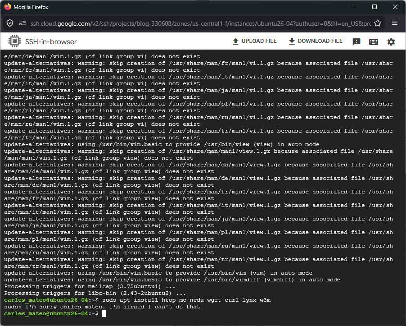Viewport: 406px width, 326px height.
Task: Click the 'sudo apt install htop' command line
Action: pyautogui.click(x=186, y=300)
